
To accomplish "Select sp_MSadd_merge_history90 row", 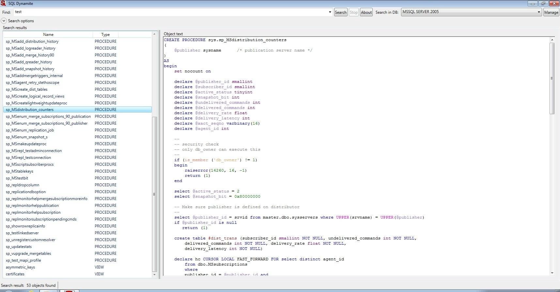I will (78, 55).
